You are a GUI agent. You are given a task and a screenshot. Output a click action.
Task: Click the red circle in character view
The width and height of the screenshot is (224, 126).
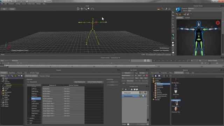click(x=218, y=23)
